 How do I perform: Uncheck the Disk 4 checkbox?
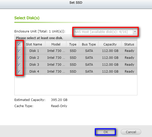click(x=19, y=72)
